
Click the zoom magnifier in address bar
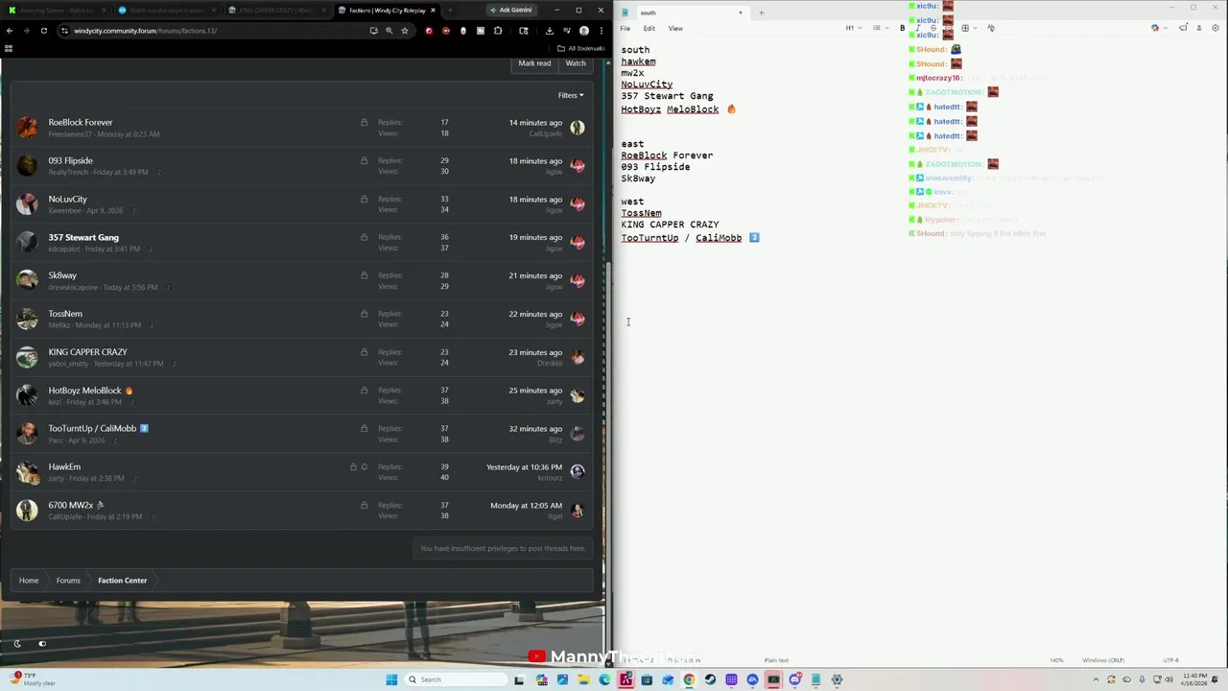point(389,31)
